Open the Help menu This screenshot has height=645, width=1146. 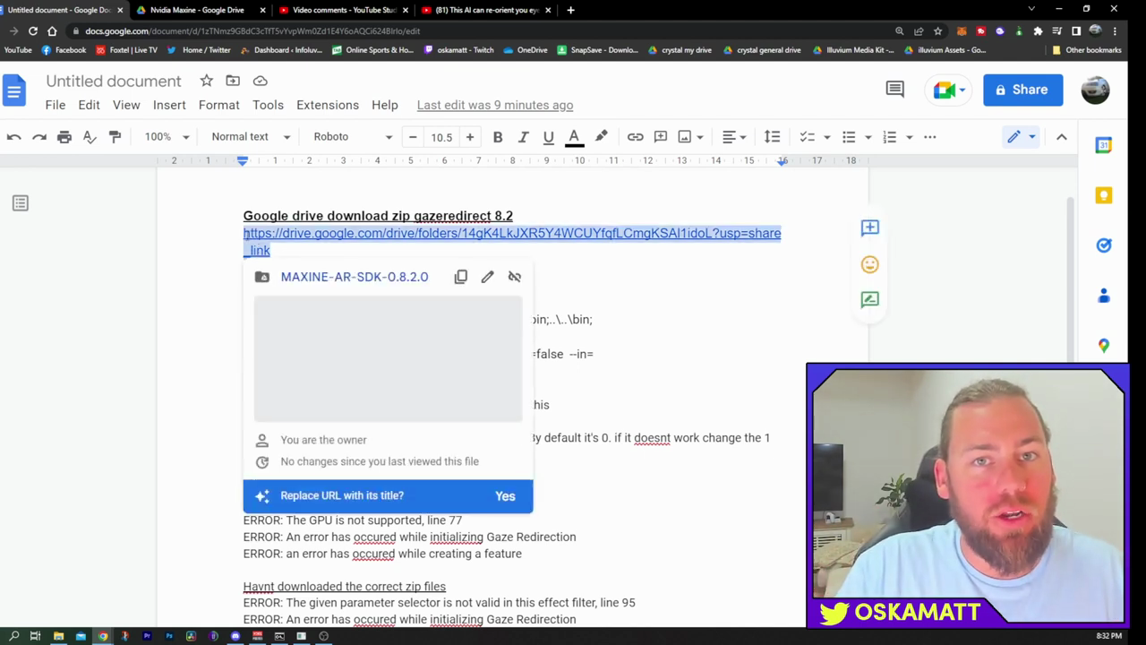[385, 105]
